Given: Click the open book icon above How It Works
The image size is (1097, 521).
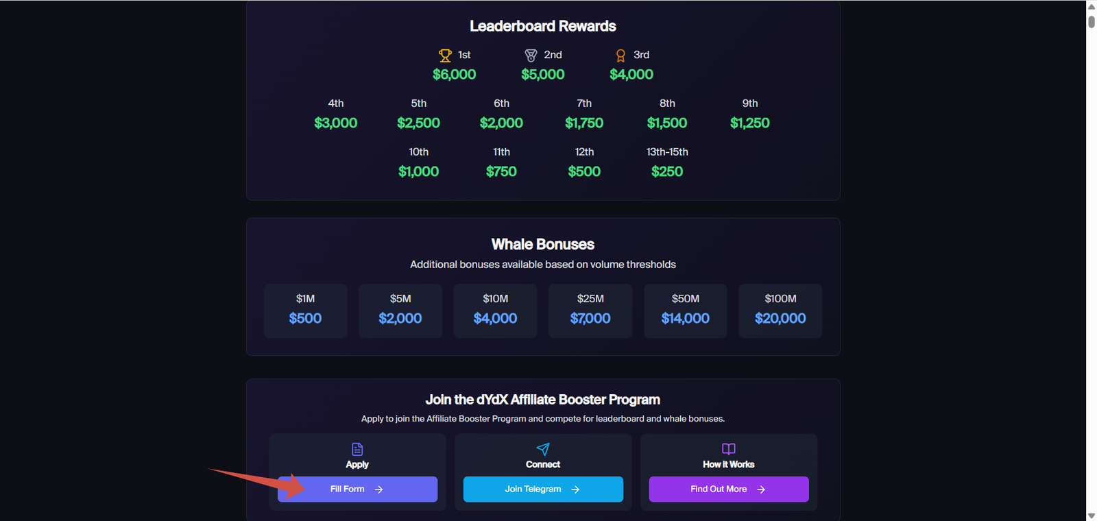Looking at the screenshot, I should [728, 449].
